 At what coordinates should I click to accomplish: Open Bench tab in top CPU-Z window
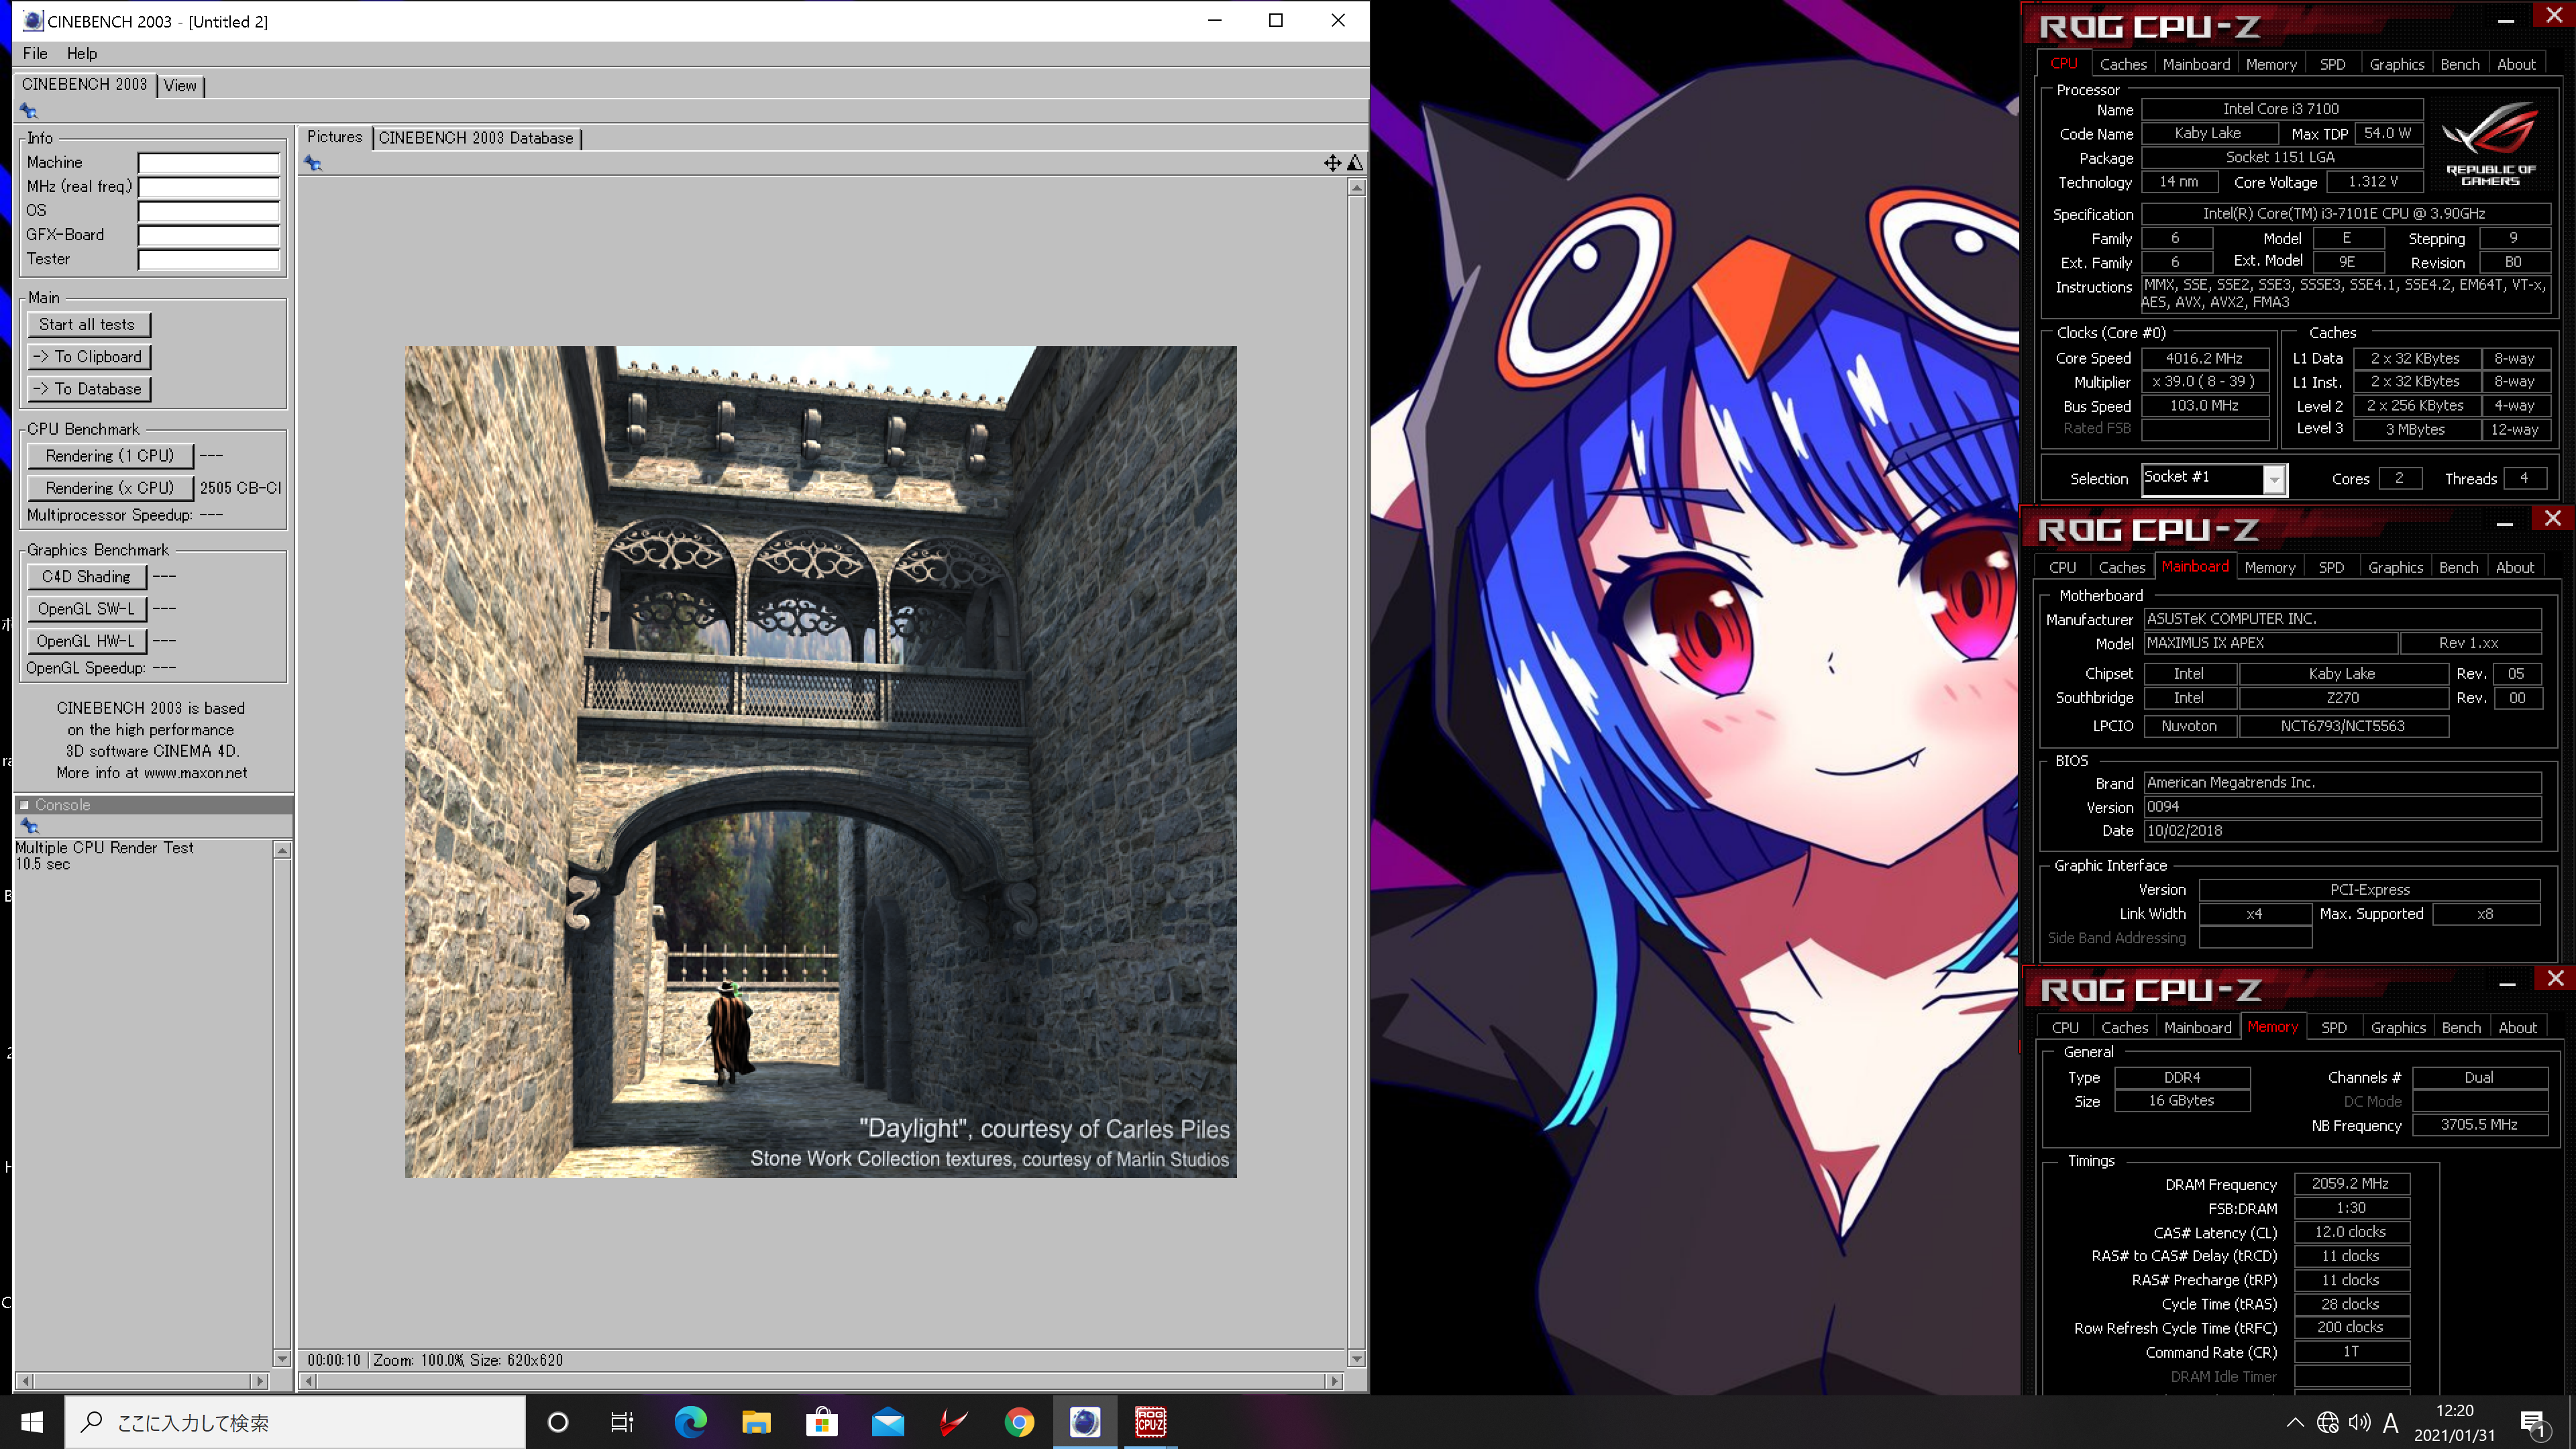coord(2460,64)
